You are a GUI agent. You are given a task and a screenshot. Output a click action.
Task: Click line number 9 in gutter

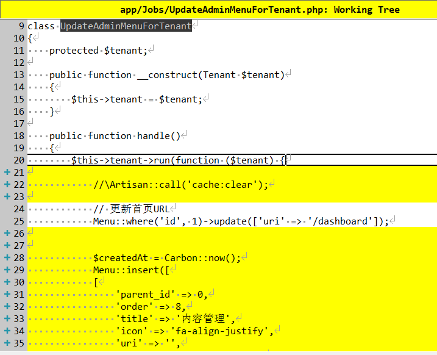[21, 26]
